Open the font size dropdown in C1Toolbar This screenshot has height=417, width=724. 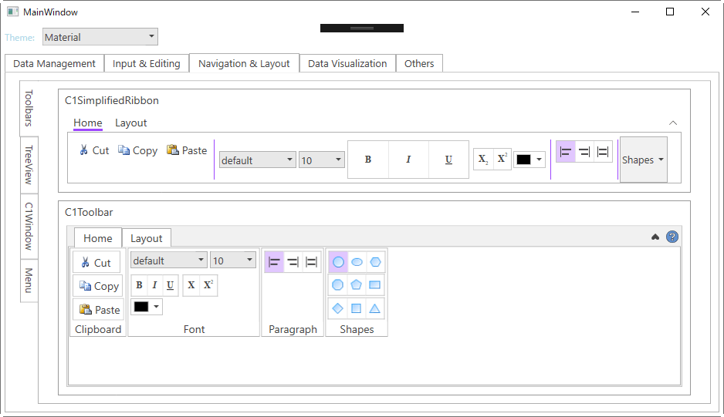pos(232,261)
